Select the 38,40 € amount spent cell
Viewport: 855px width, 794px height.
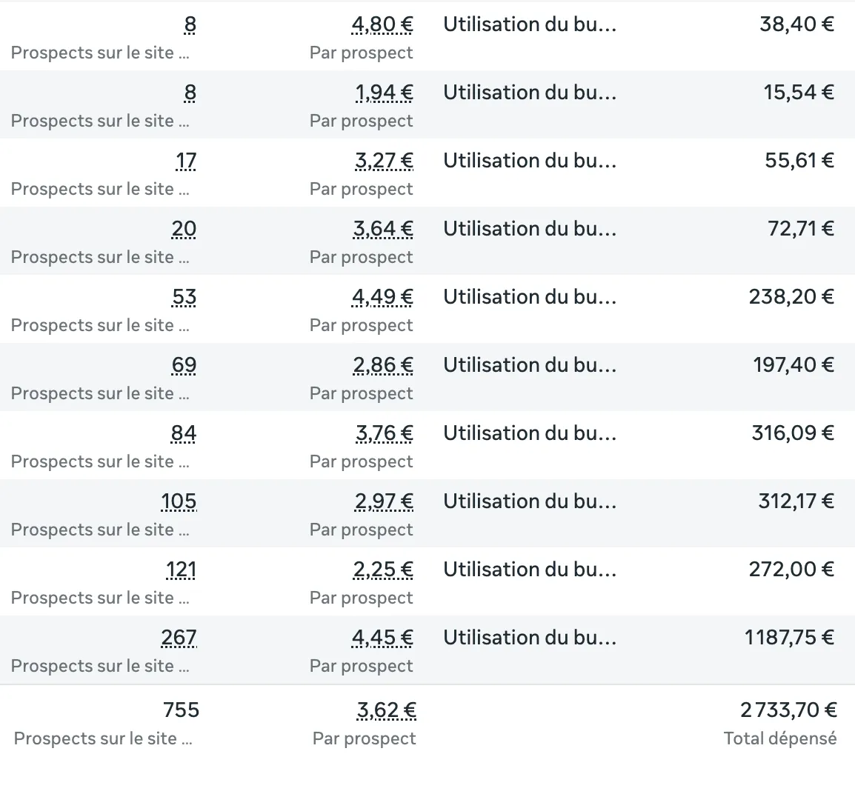pyautogui.click(x=796, y=24)
